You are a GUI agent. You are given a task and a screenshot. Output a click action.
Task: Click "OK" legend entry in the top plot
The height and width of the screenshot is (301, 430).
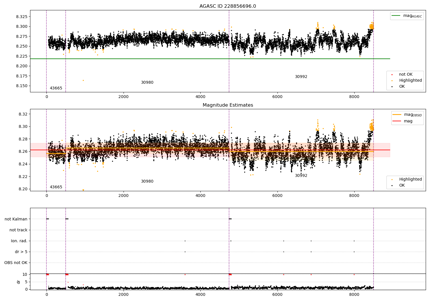(402, 87)
